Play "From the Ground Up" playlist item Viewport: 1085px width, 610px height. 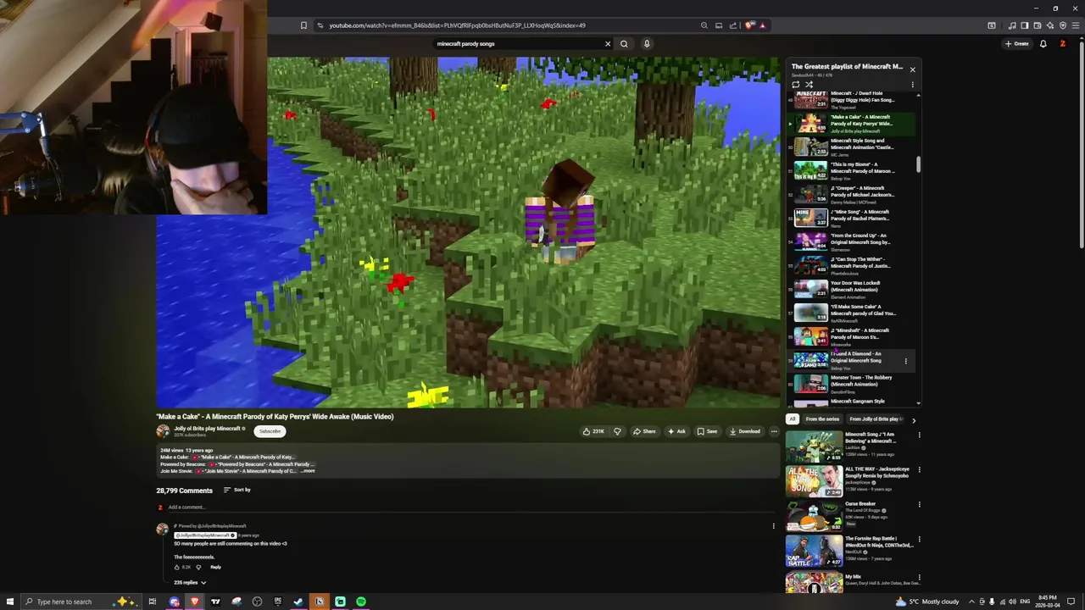point(852,241)
